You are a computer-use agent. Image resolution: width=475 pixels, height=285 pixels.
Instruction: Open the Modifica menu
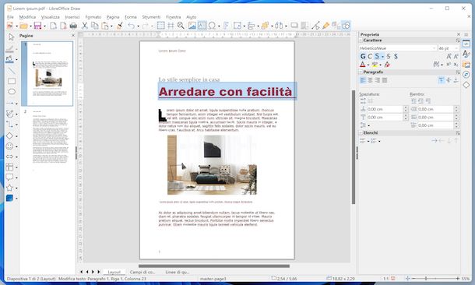click(x=27, y=17)
